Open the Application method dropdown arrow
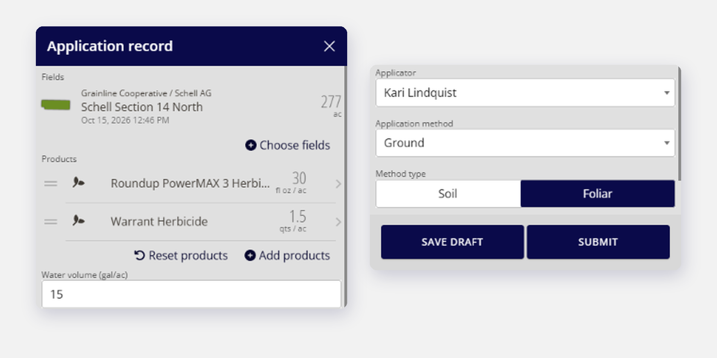The width and height of the screenshot is (717, 358). click(x=667, y=143)
